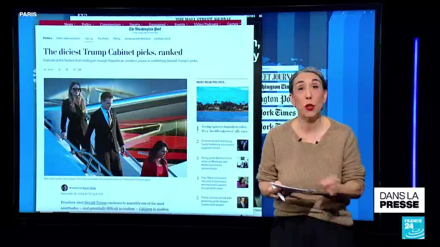
Task: Click the headline 'The diciest Trump Cabinet picks, ranked'
Action: (113, 52)
